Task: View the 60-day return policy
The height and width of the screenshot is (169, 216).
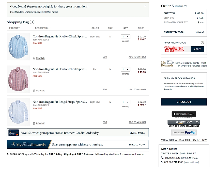Action: point(184,140)
